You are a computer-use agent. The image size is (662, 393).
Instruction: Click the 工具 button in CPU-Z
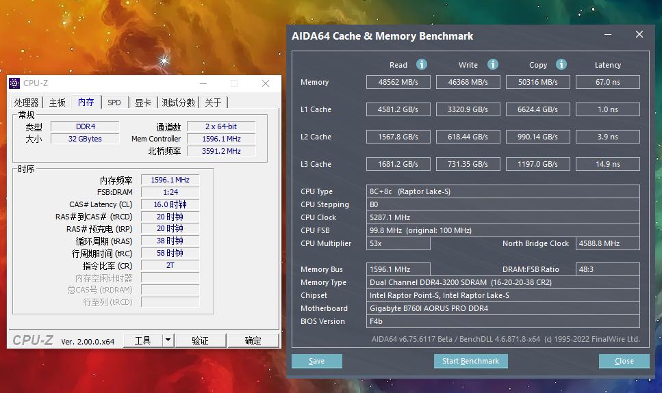point(142,340)
